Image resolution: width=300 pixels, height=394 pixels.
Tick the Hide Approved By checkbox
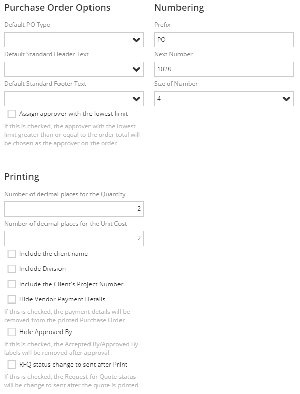tap(12, 332)
